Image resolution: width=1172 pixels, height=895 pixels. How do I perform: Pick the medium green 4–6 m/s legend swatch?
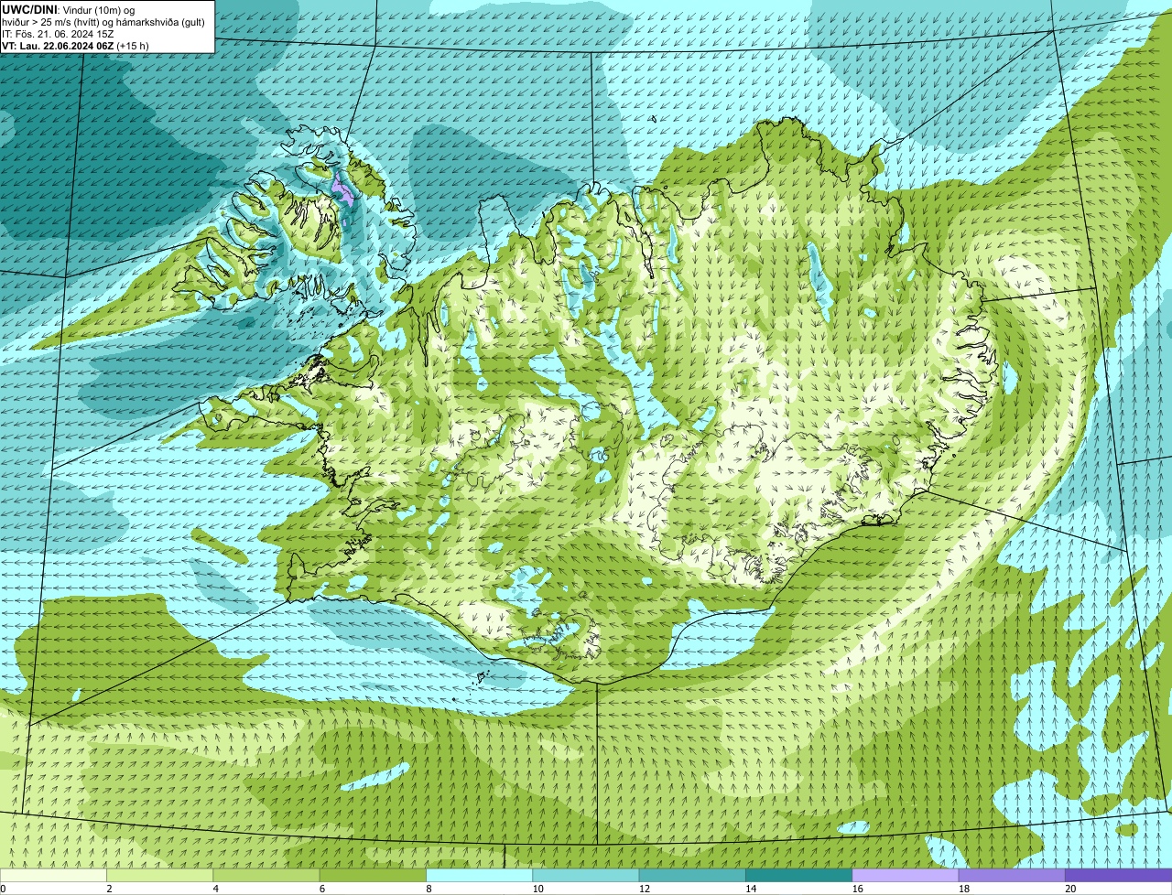click(266, 876)
